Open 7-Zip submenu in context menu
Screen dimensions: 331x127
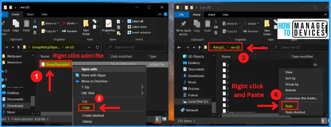point(109,87)
